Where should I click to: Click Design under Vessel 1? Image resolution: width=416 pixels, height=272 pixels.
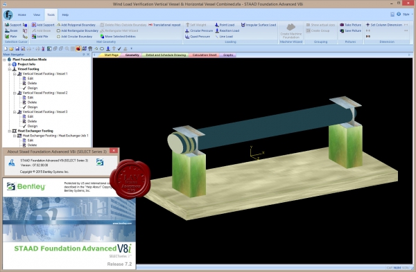(x=33, y=88)
